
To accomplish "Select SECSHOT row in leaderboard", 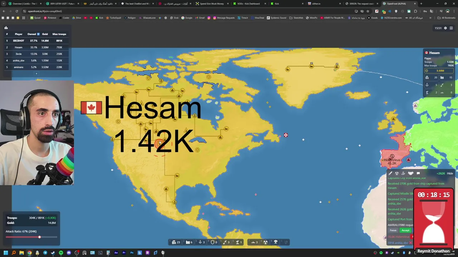I will pyautogui.click(x=36, y=41).
